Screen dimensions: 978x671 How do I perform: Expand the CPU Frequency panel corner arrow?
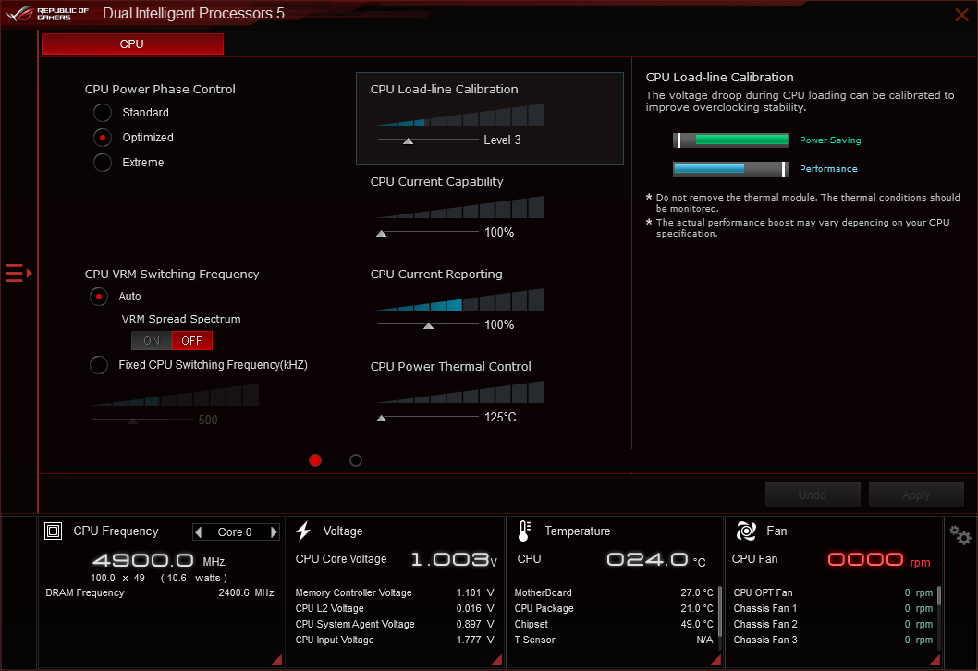(275, 659)
